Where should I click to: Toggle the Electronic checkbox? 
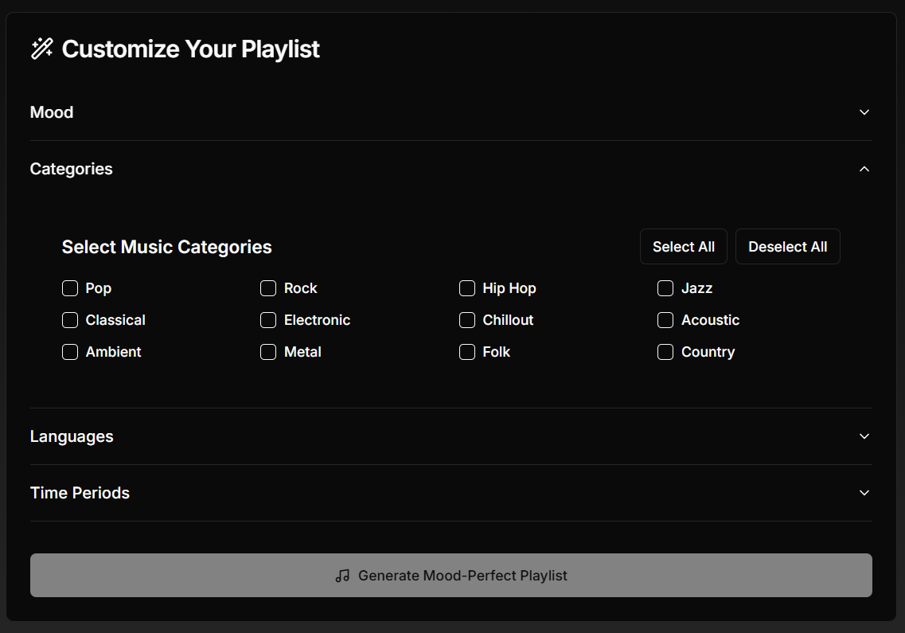(268, 320)
